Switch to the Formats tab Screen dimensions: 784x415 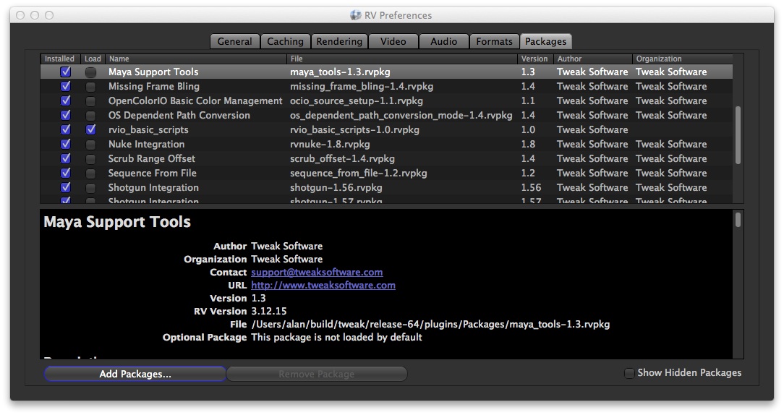click(494, 41)
